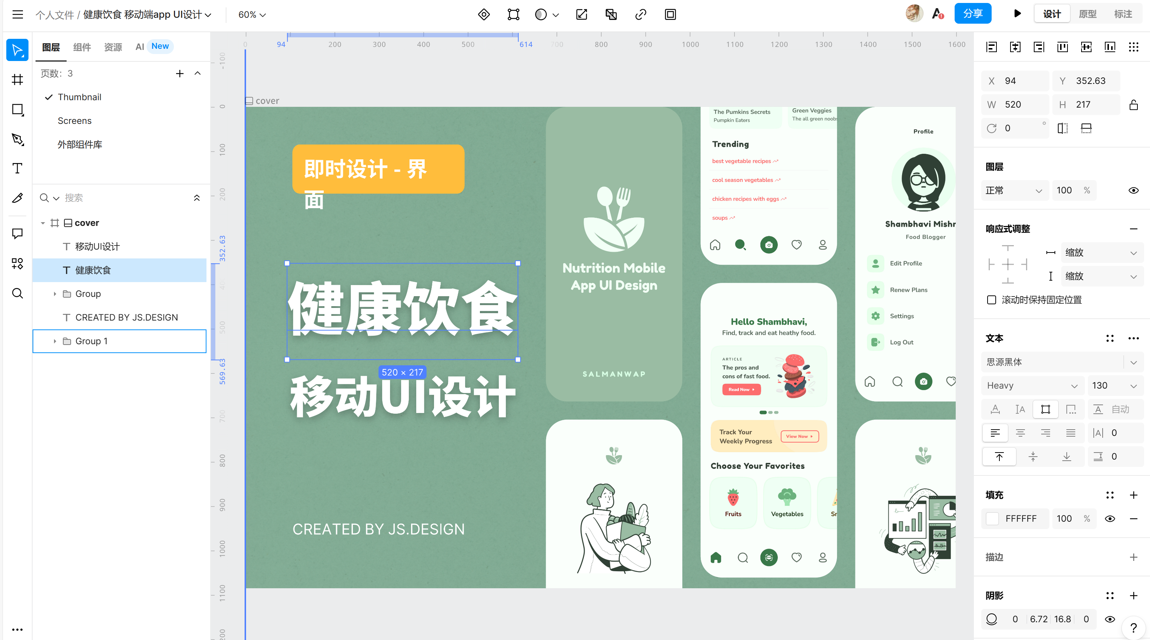The width and height of the screenshot is (1150, 640).
Task: Toggle the 滚动时保持固定位置 checkbox
Action: [991, 299]
